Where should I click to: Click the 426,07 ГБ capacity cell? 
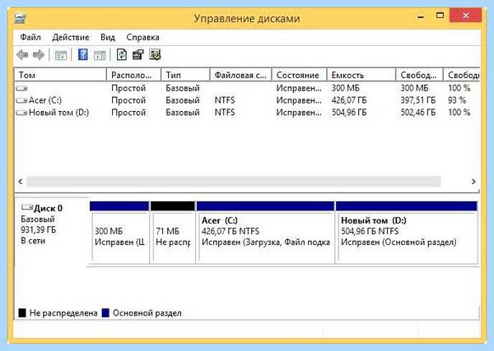click(349, 100)
